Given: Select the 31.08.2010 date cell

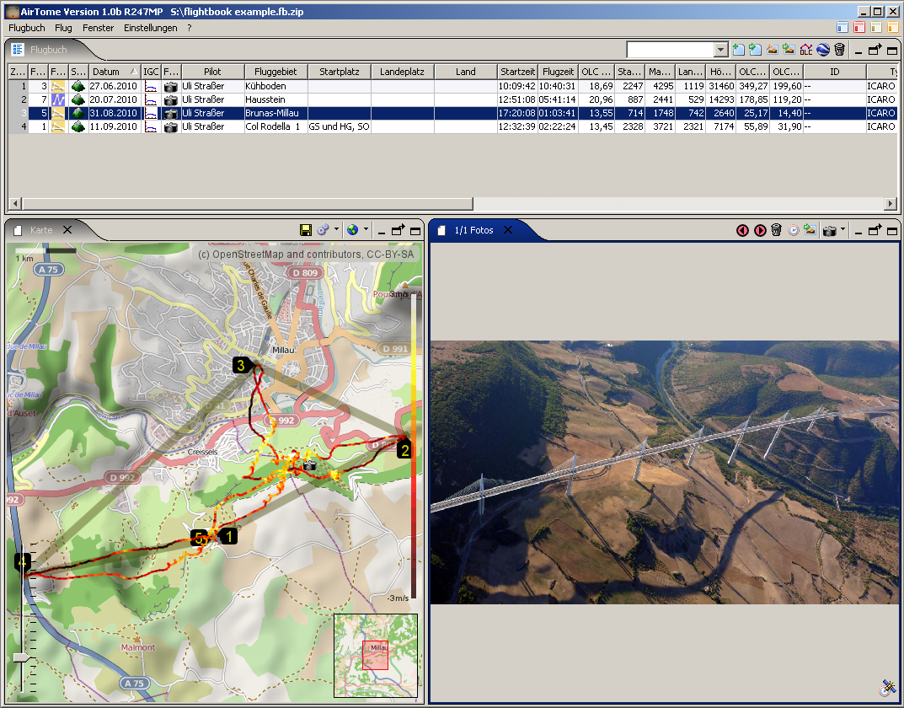Looking at the screenshot, I should tap(115, 114).
